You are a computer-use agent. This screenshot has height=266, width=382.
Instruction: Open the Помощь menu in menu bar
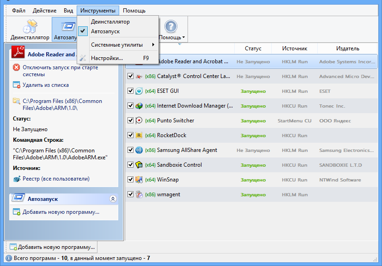(134, 11)
